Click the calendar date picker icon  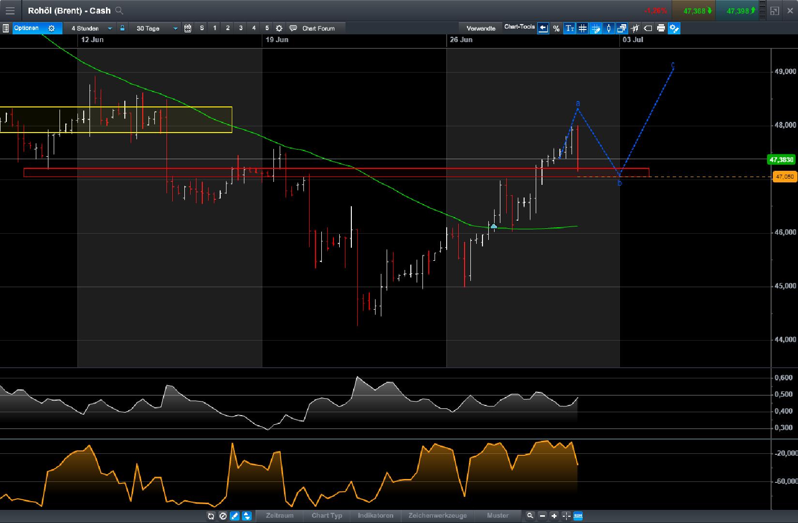coord(188,28)
